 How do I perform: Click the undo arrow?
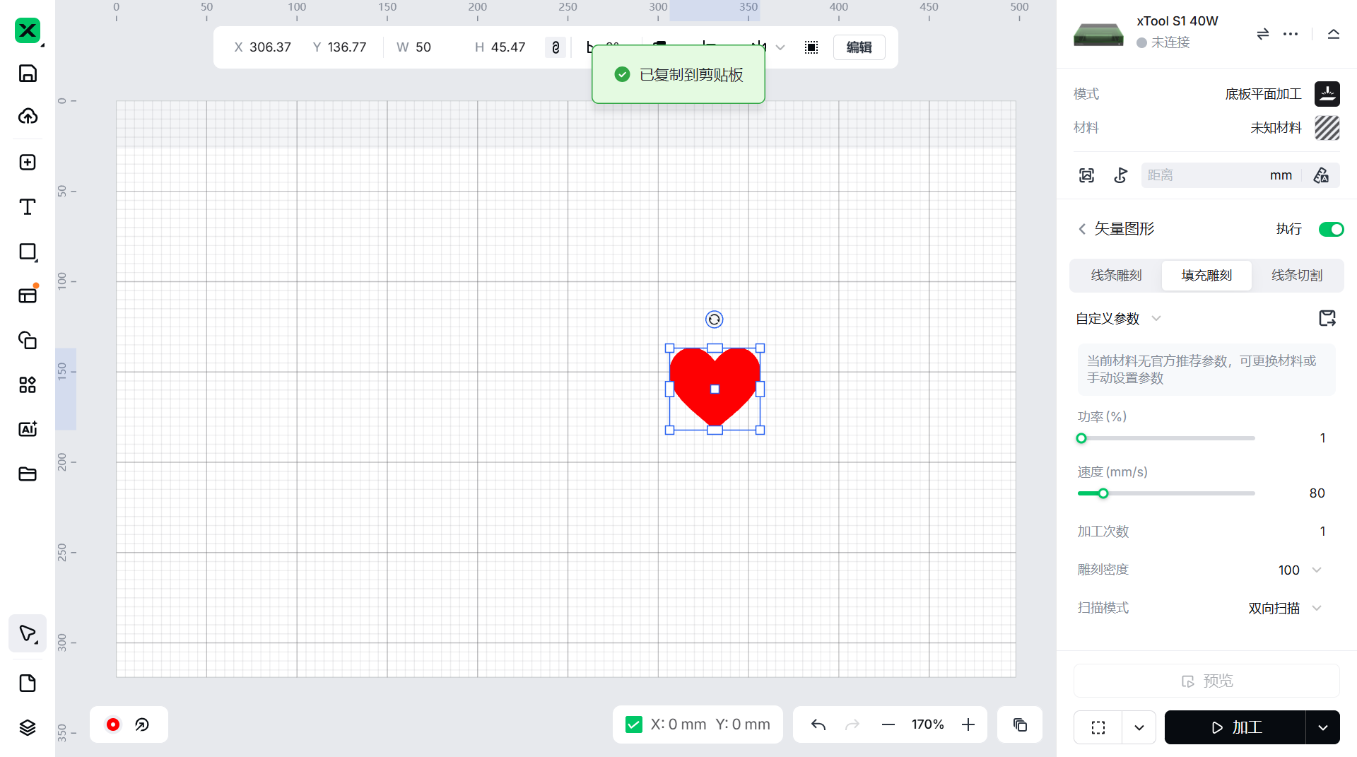(818, 724)
